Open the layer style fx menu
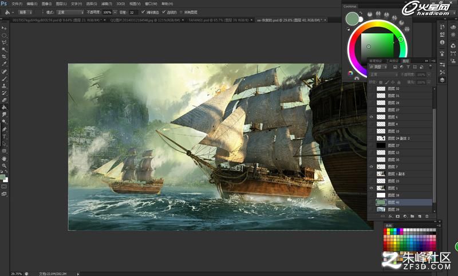 390,216
